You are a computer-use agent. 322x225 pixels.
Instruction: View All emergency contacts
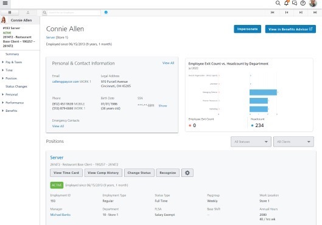58,126
